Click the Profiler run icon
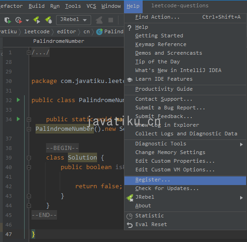This screenshot has height=242, width=247. 19,20
